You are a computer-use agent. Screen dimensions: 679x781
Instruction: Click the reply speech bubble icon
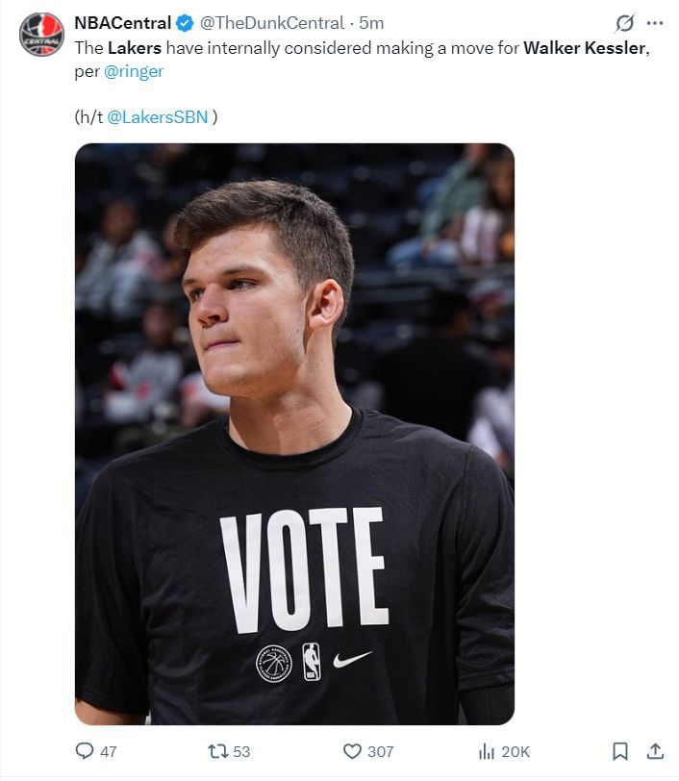[85, 750]
